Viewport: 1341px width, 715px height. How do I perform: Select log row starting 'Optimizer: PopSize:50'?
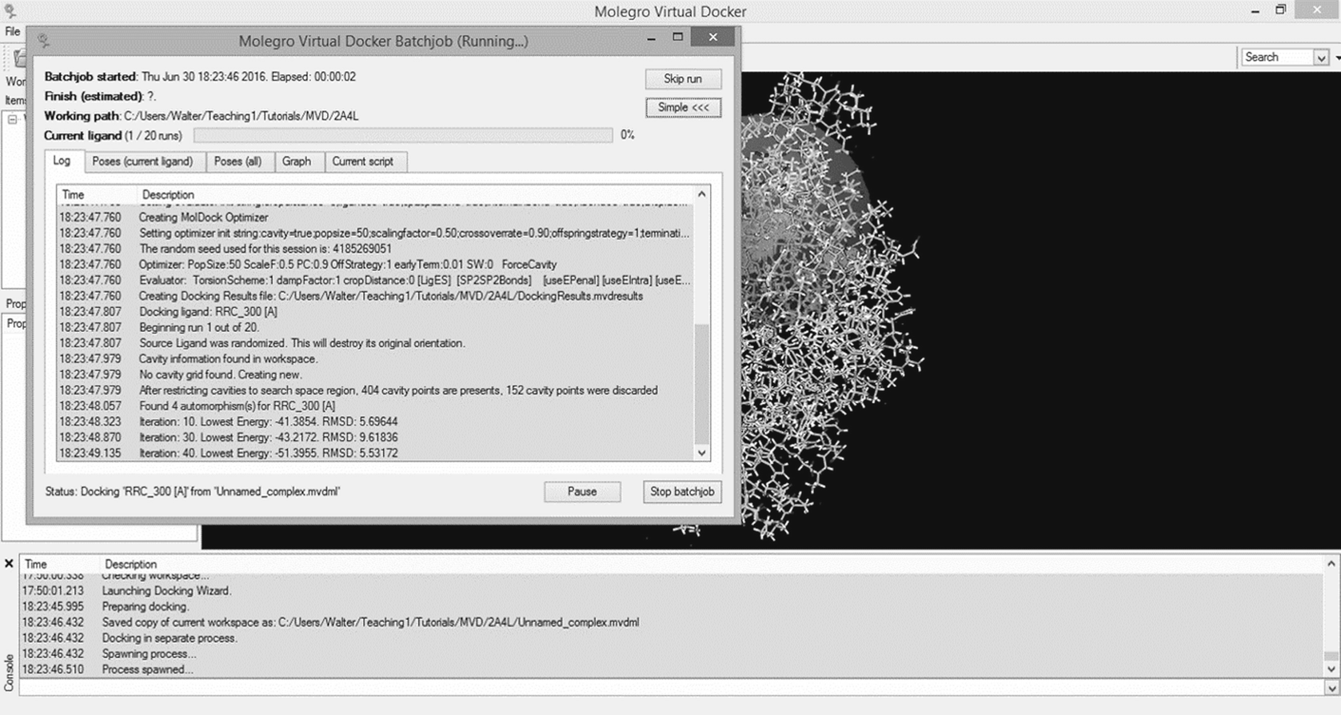[376, 265]
